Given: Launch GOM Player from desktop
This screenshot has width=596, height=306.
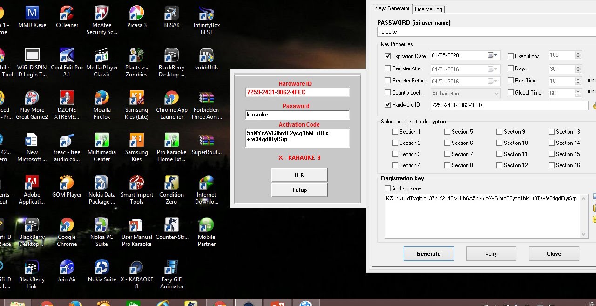Looking at the screenshot, I should 67,186.
